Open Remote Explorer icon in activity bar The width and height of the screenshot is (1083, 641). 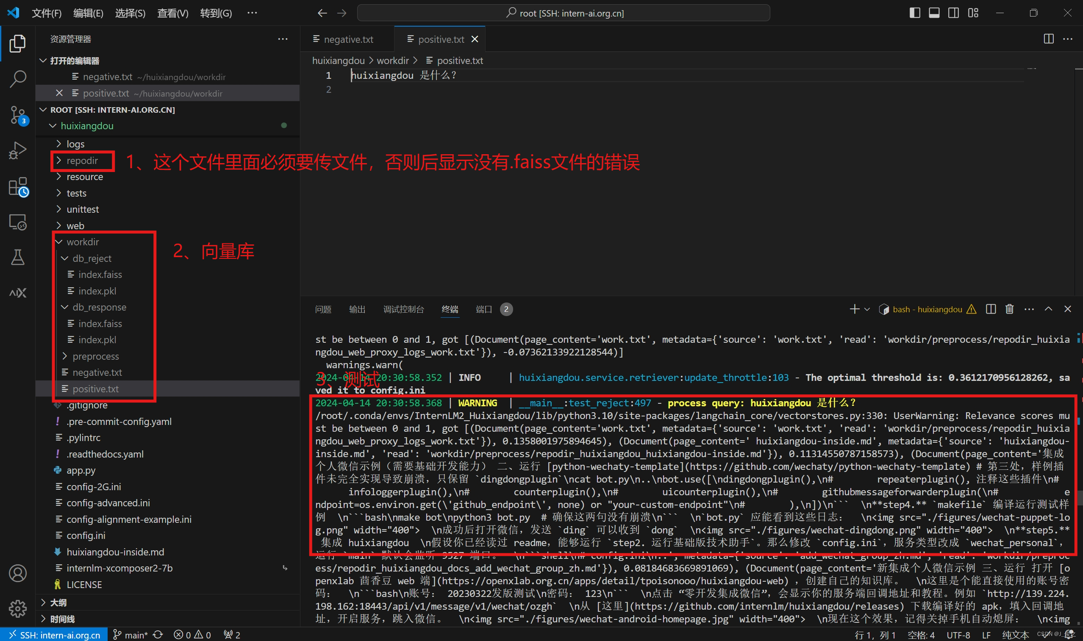click(x=17, y=222)
